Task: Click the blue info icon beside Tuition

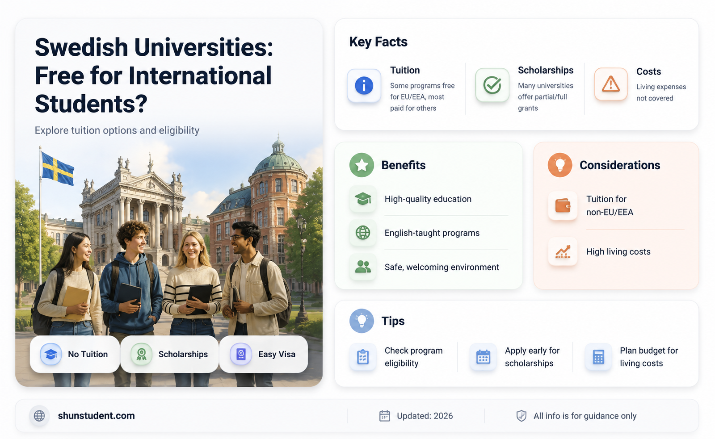Action: point(364,85)
